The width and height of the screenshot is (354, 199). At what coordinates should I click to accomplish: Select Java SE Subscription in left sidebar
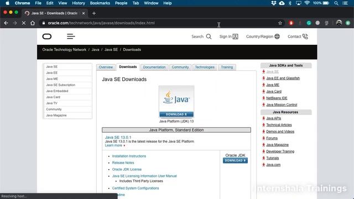tap(68, 85)
